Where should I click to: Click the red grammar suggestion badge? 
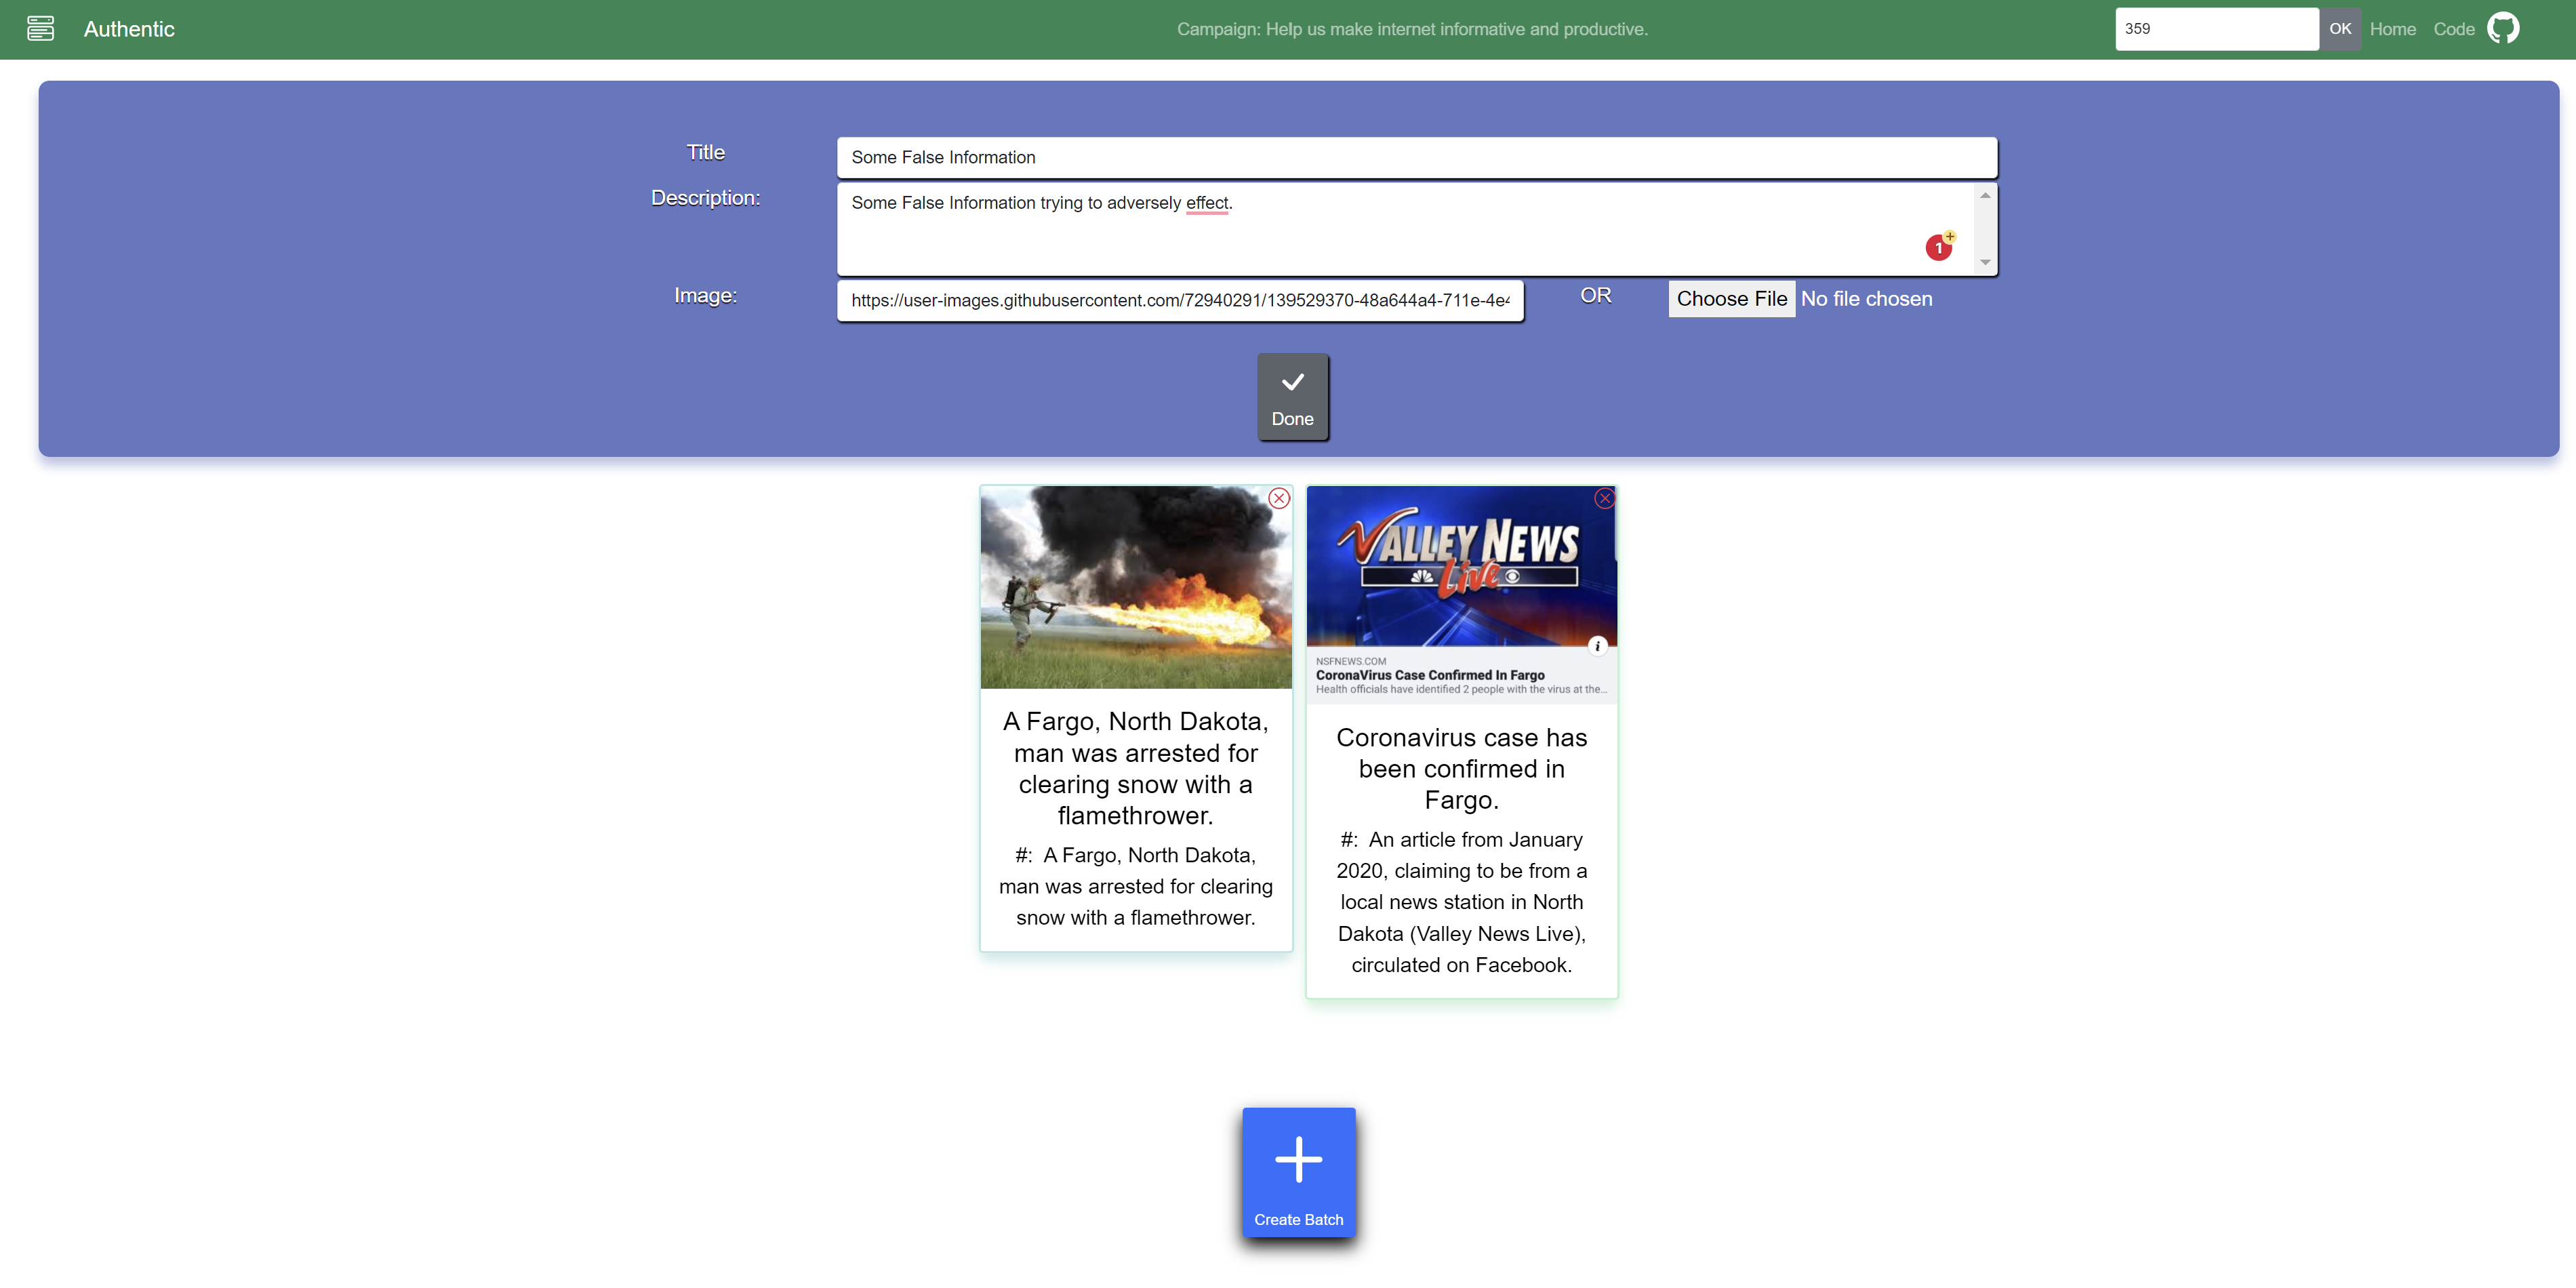coord(1938,247)
